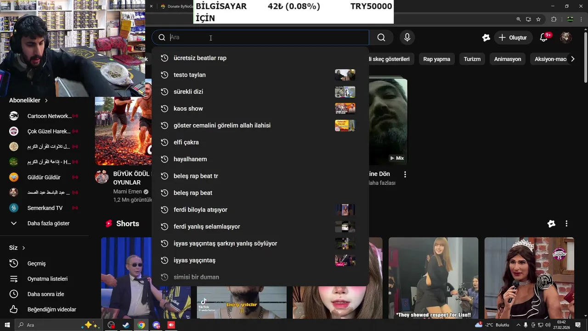Open Çok Güzel Hareketler subscription channel
This screenshot has height=331, width=588.
coord(44,131)
